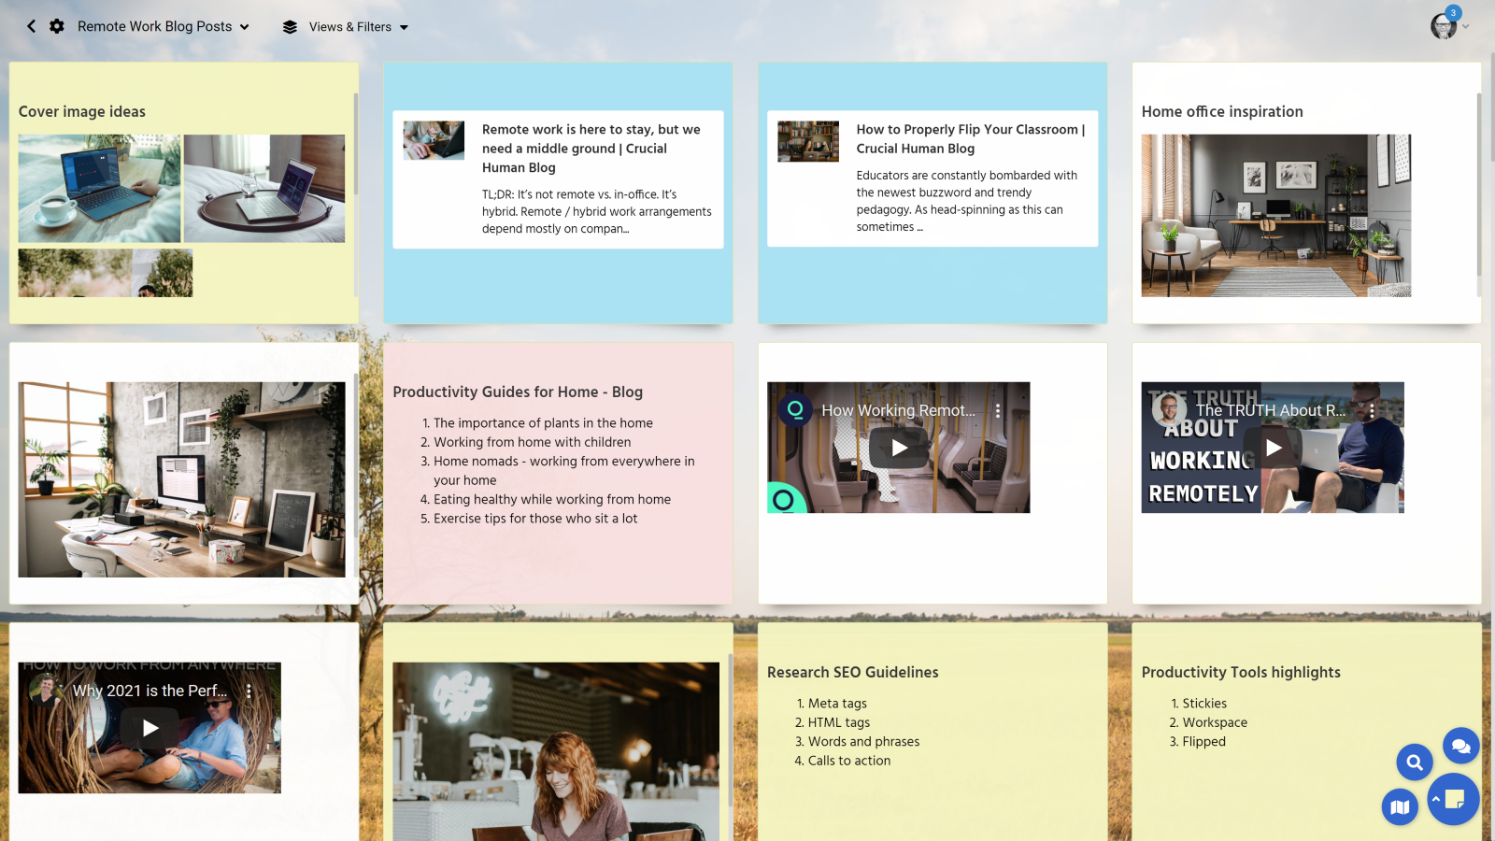Select 'Exercise tips for those who sit a lot'
Screen dimensions: 1495x841
pos(535,519)
